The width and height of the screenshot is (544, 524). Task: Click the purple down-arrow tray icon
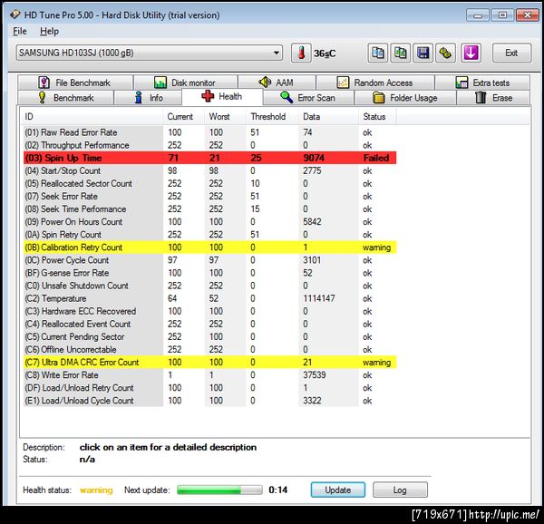click(471, 53)
